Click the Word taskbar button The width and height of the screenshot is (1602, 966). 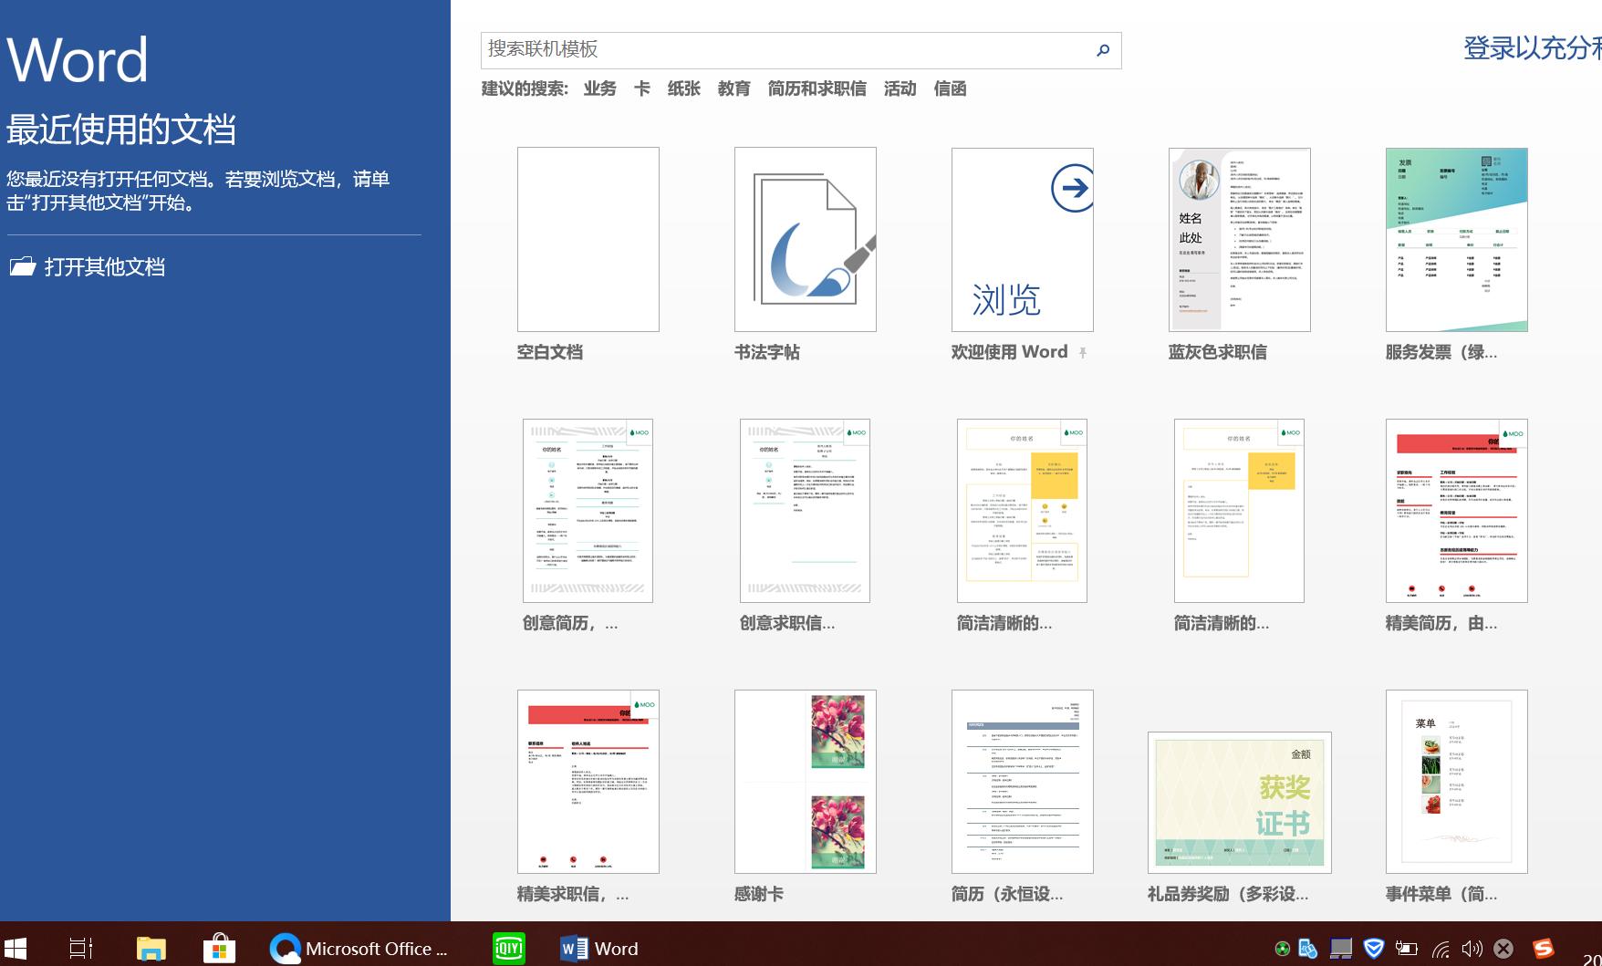pos(598,948)
